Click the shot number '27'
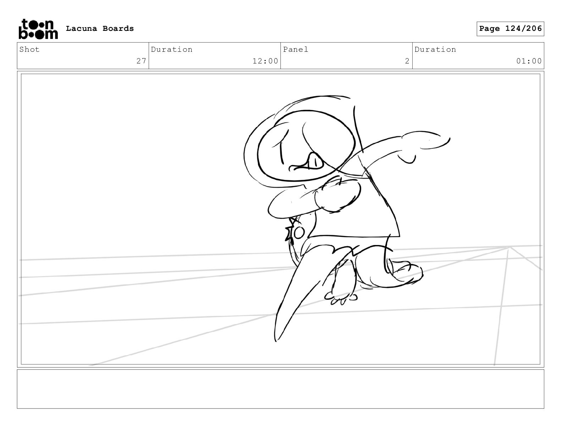The height and width of the screenshot is (434, 562). (x=141, y=61)
